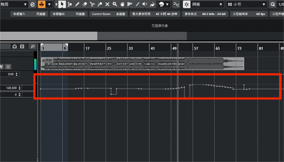This screenshot has height=162, width=284.
Task: Adjust the 128.500 tempo stepper arrows
Action: [20, 88]
